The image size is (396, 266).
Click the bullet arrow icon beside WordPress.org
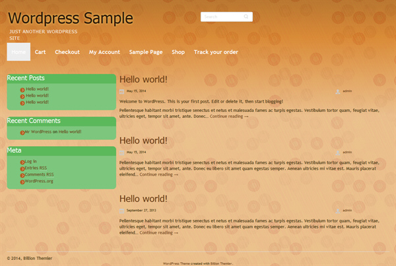22,182
